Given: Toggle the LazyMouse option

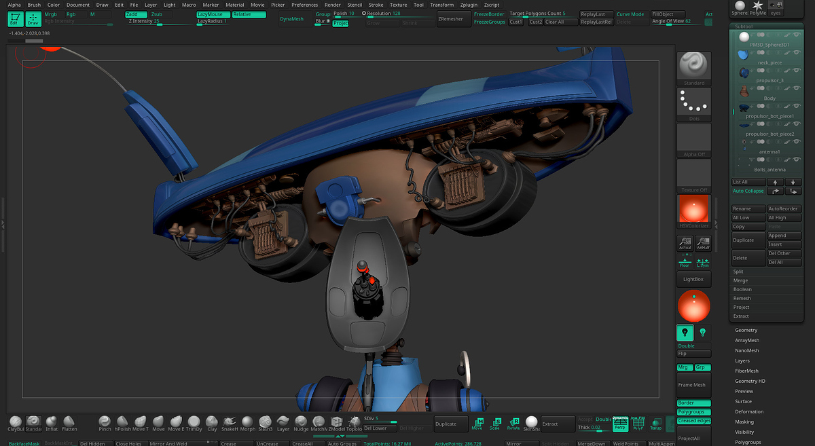Looking at the screenshot, I should [213, 14].
